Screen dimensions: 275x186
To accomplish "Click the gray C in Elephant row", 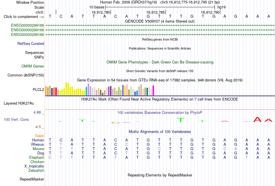I will click(x=50, y=157).
